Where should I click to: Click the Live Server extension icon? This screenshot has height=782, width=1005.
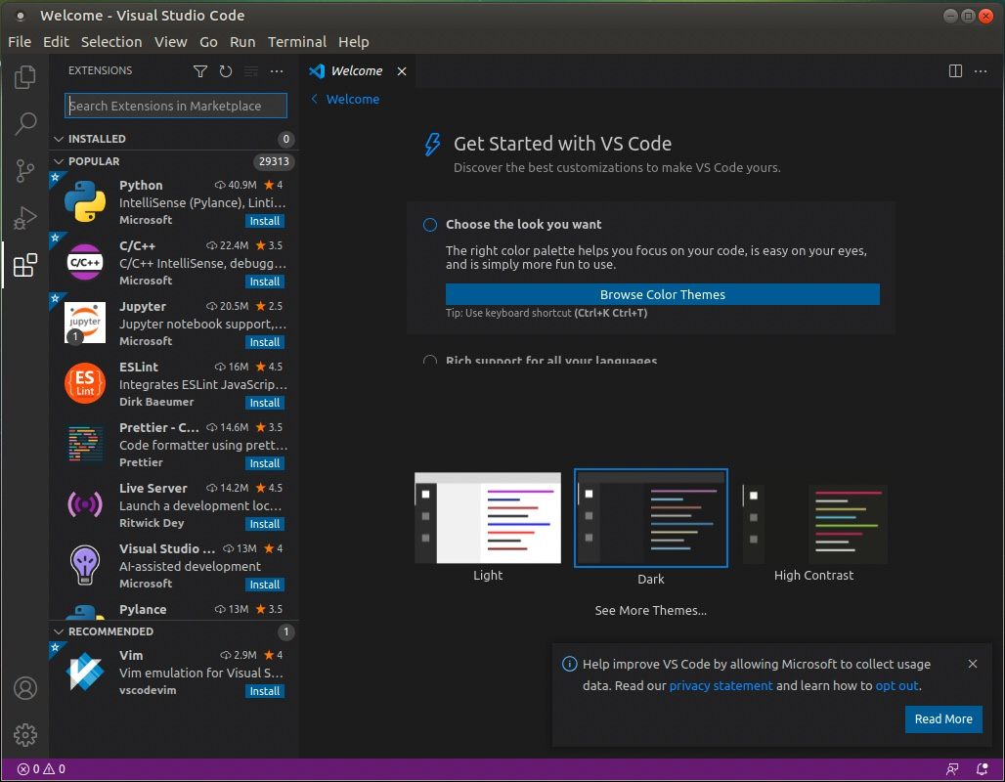tap(85, 504)
